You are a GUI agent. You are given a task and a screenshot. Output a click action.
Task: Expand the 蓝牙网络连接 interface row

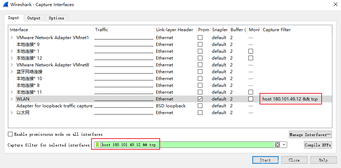point(12,72)
